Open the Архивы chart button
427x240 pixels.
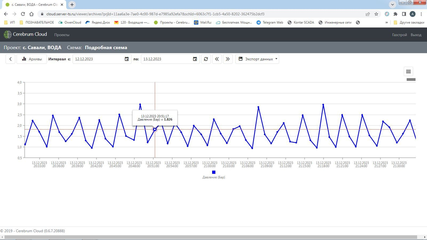click(32, 59)
